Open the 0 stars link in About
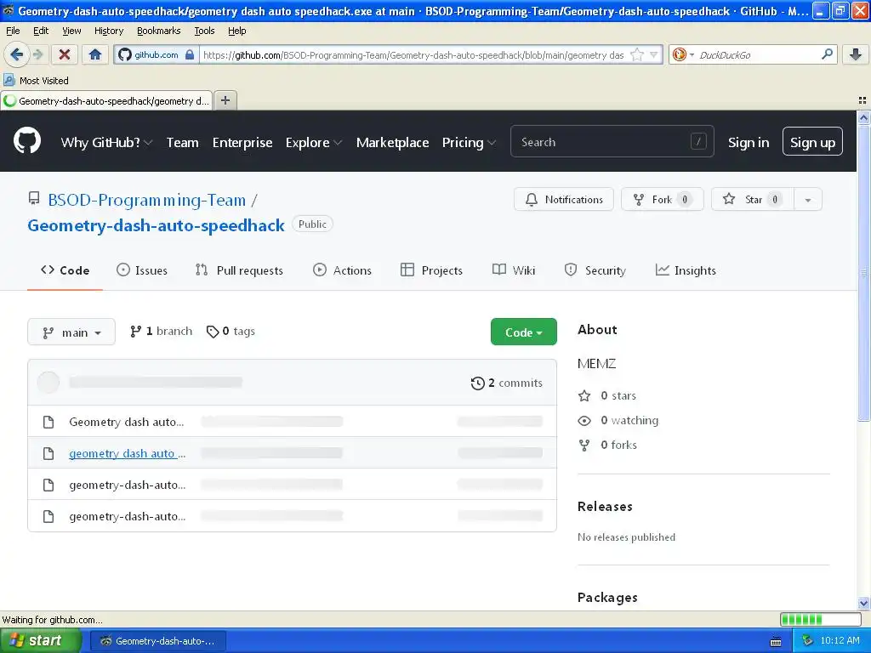Image resolution: width=871 pixels, height=653 pixels. pyautogui.click(x=607, y=396)
